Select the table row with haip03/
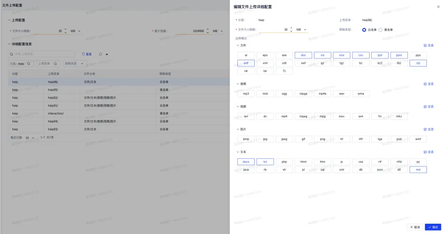Viewport: 445px width, 234px height. 119,129
